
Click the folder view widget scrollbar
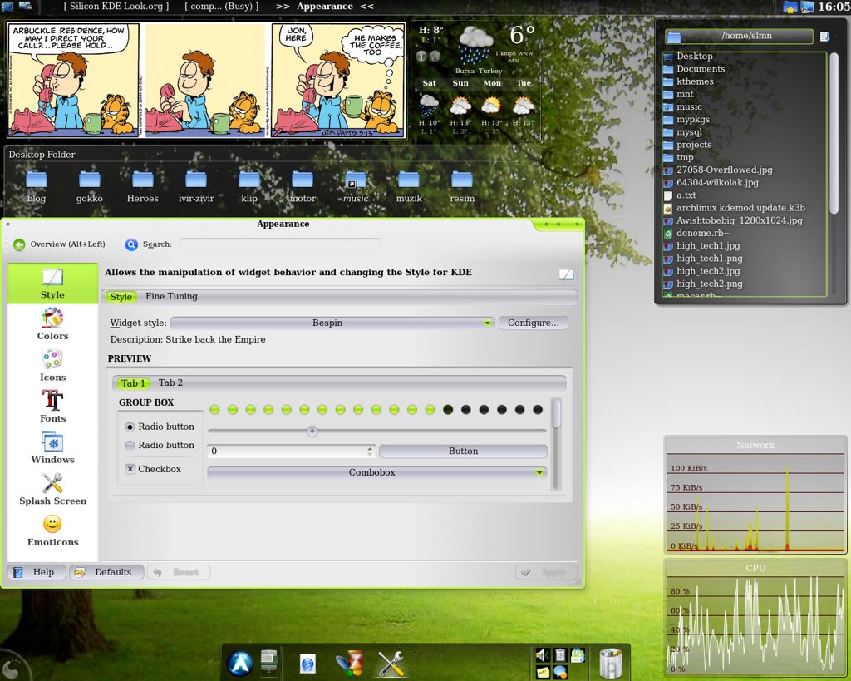834,174
